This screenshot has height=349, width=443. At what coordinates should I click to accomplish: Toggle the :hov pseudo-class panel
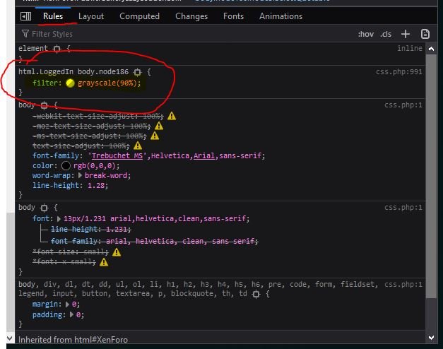[365, 34]
